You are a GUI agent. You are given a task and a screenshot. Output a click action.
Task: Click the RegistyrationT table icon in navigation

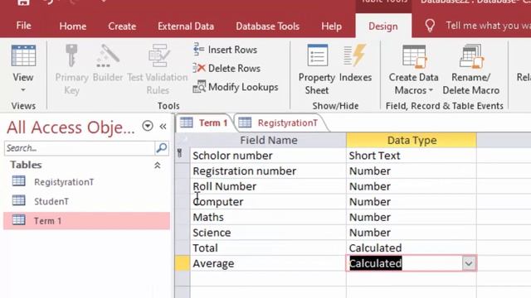[x=18, y=181]
